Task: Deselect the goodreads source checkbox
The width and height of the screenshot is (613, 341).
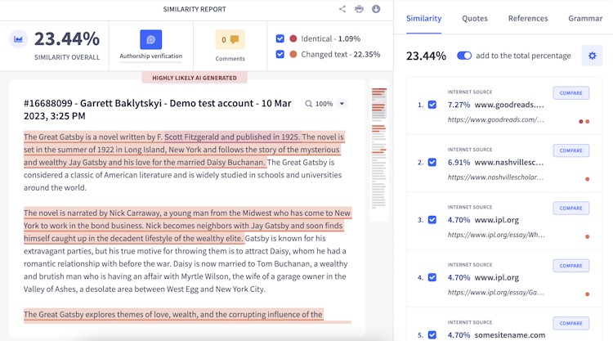Action: [x=432, y=105]
